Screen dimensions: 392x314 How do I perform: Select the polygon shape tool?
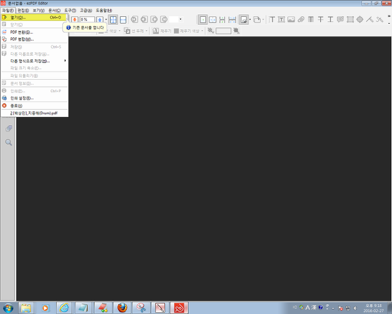[x=360, y=19]
